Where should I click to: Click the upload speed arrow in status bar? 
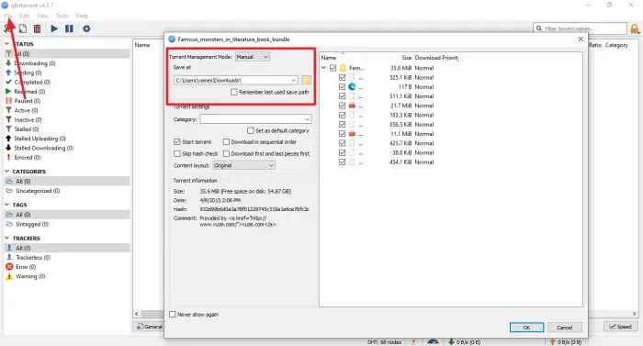tap(552, 341)
